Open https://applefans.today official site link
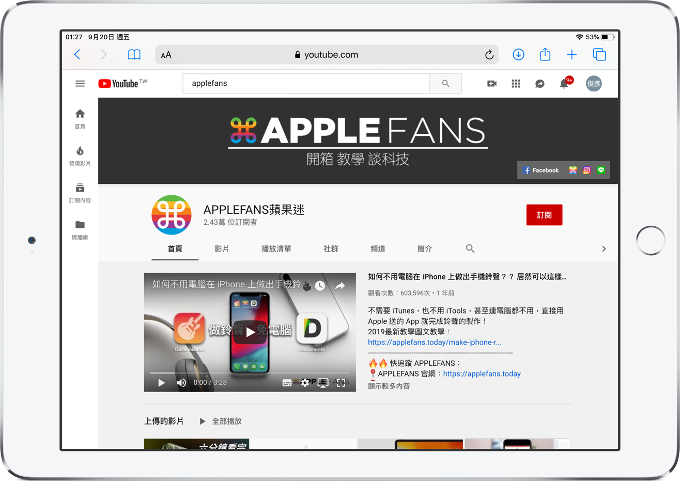Screen dimensions: 680x482 click(482, 374)
